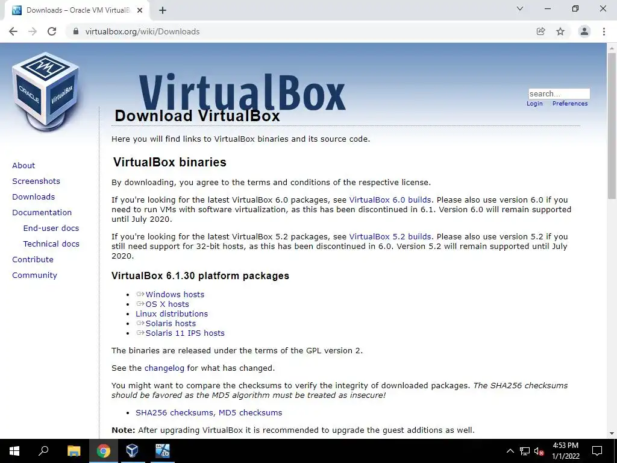Click the page scrollbar thumb
The image size is (617, 463).
[x=612, y=126]
